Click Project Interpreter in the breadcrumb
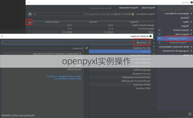This screenshot has width=193, height=118. 128,8
